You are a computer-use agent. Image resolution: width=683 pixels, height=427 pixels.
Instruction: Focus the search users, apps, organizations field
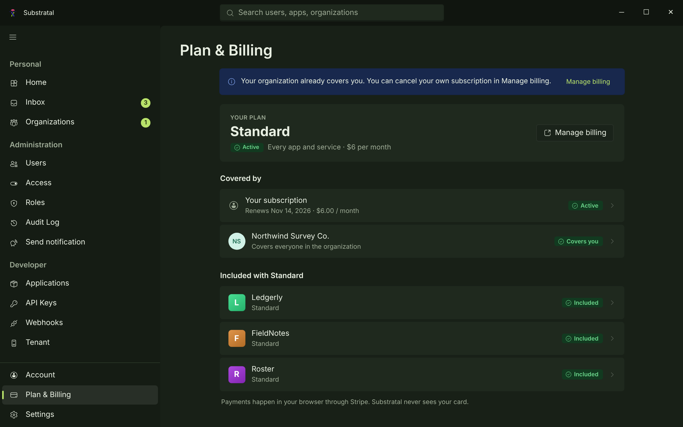click(x=332, y=13)
